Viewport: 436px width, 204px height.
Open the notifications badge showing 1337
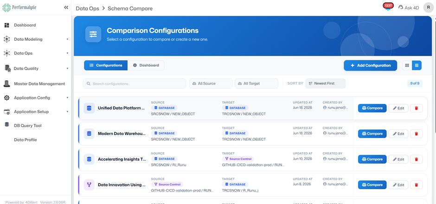click(x=388, y=6)
